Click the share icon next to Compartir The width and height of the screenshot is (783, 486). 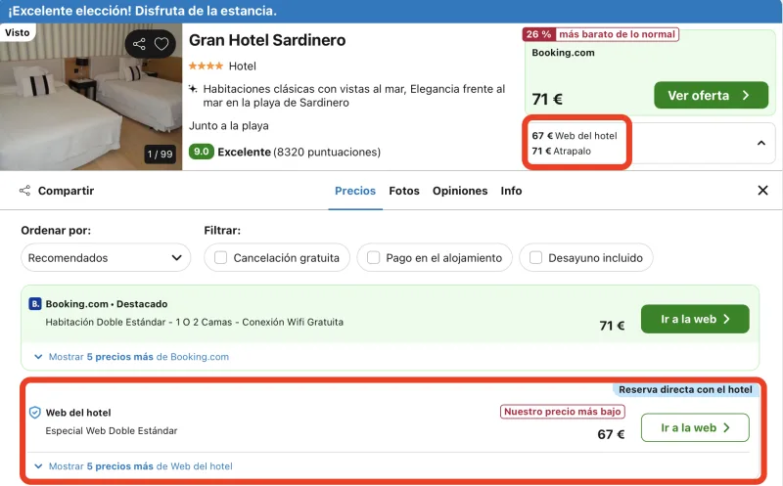(25, 191)
